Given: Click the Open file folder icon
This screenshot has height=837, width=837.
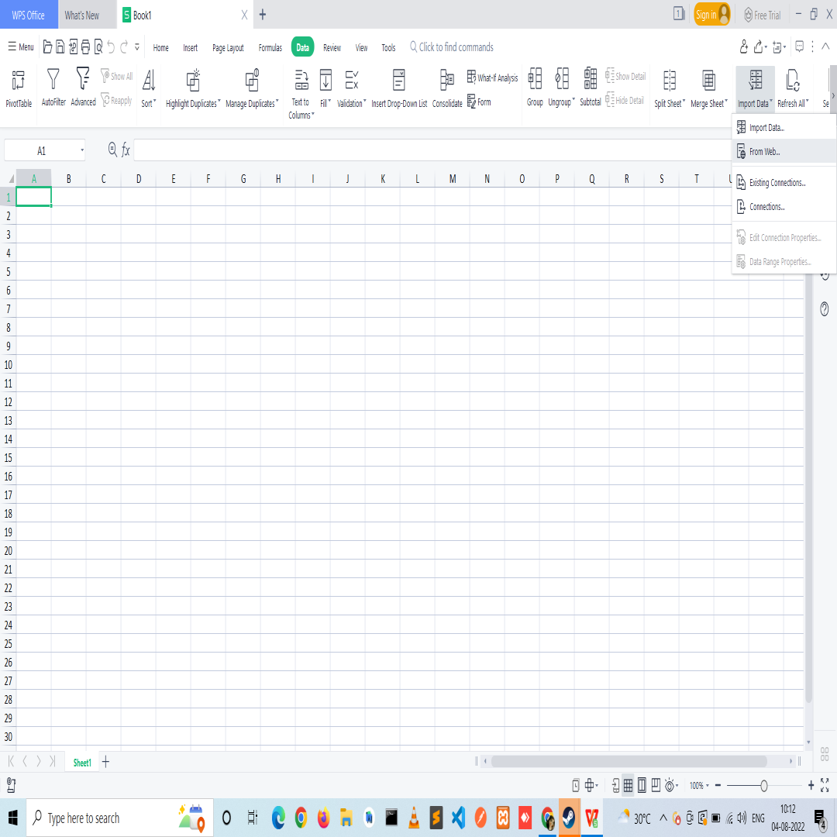Looking at the screenshot, I should coord(47,47).
